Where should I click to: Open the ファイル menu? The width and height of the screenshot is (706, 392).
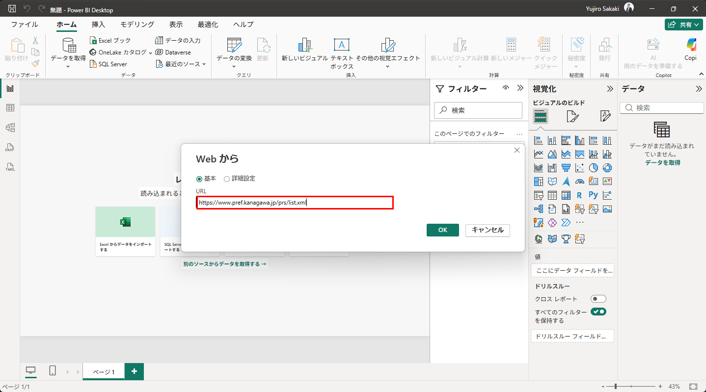point(25,25)
